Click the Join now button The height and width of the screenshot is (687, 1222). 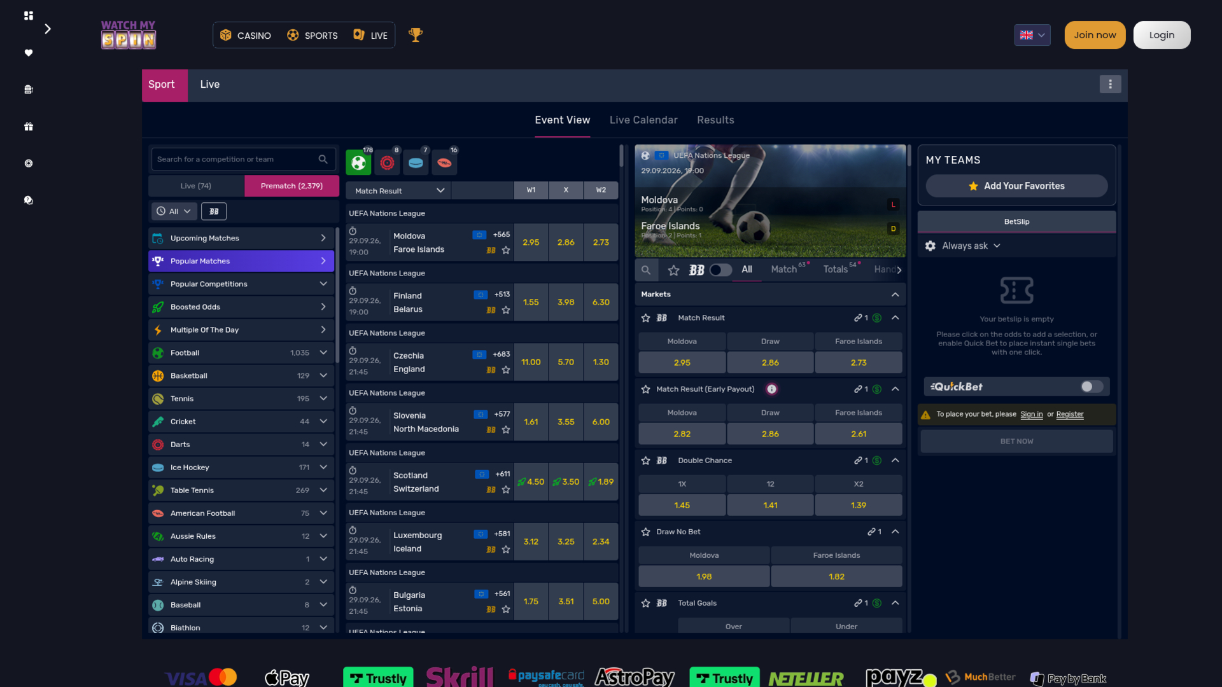[1095, 35]
